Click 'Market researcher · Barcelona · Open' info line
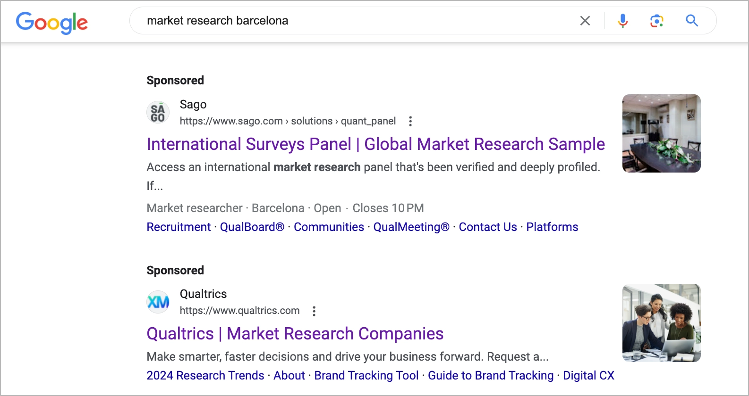The width and height of the screenshot is (749, 396). point(244,208)
